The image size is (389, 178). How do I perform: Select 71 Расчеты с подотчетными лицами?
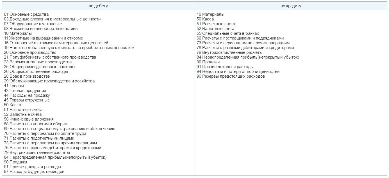point(39,138)
